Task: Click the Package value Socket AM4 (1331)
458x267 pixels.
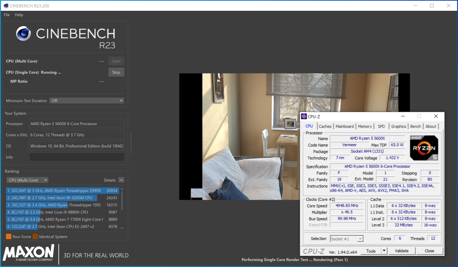Action: pos(367,151)
